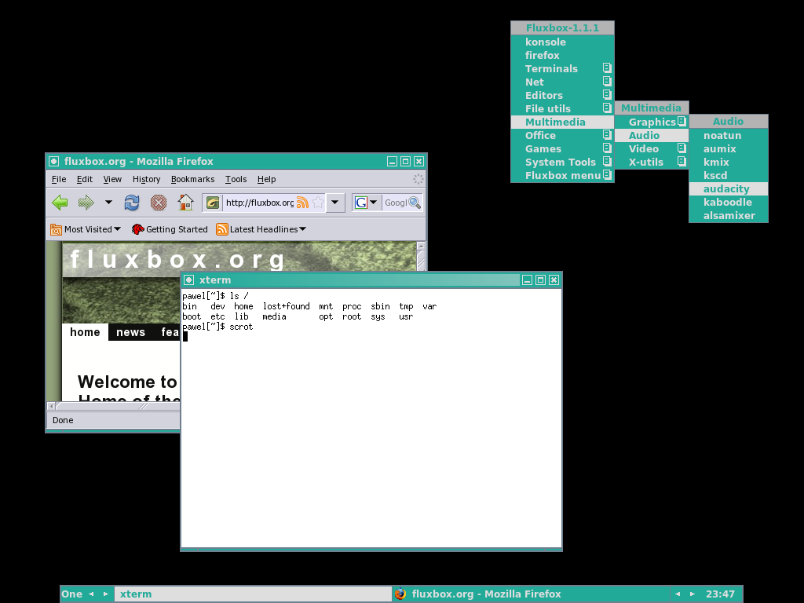This screenshot has height=603, width=804.
Task: Click the Firefox vertical scrollbar up arrow
Action: pos(421,246)
